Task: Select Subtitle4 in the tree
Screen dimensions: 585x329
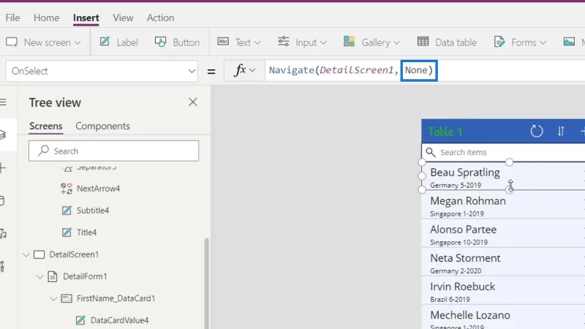Action: 93,211
